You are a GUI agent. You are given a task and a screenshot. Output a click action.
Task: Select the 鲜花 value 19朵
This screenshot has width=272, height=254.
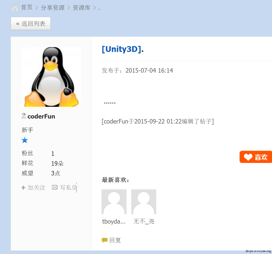tap(57, 163)
